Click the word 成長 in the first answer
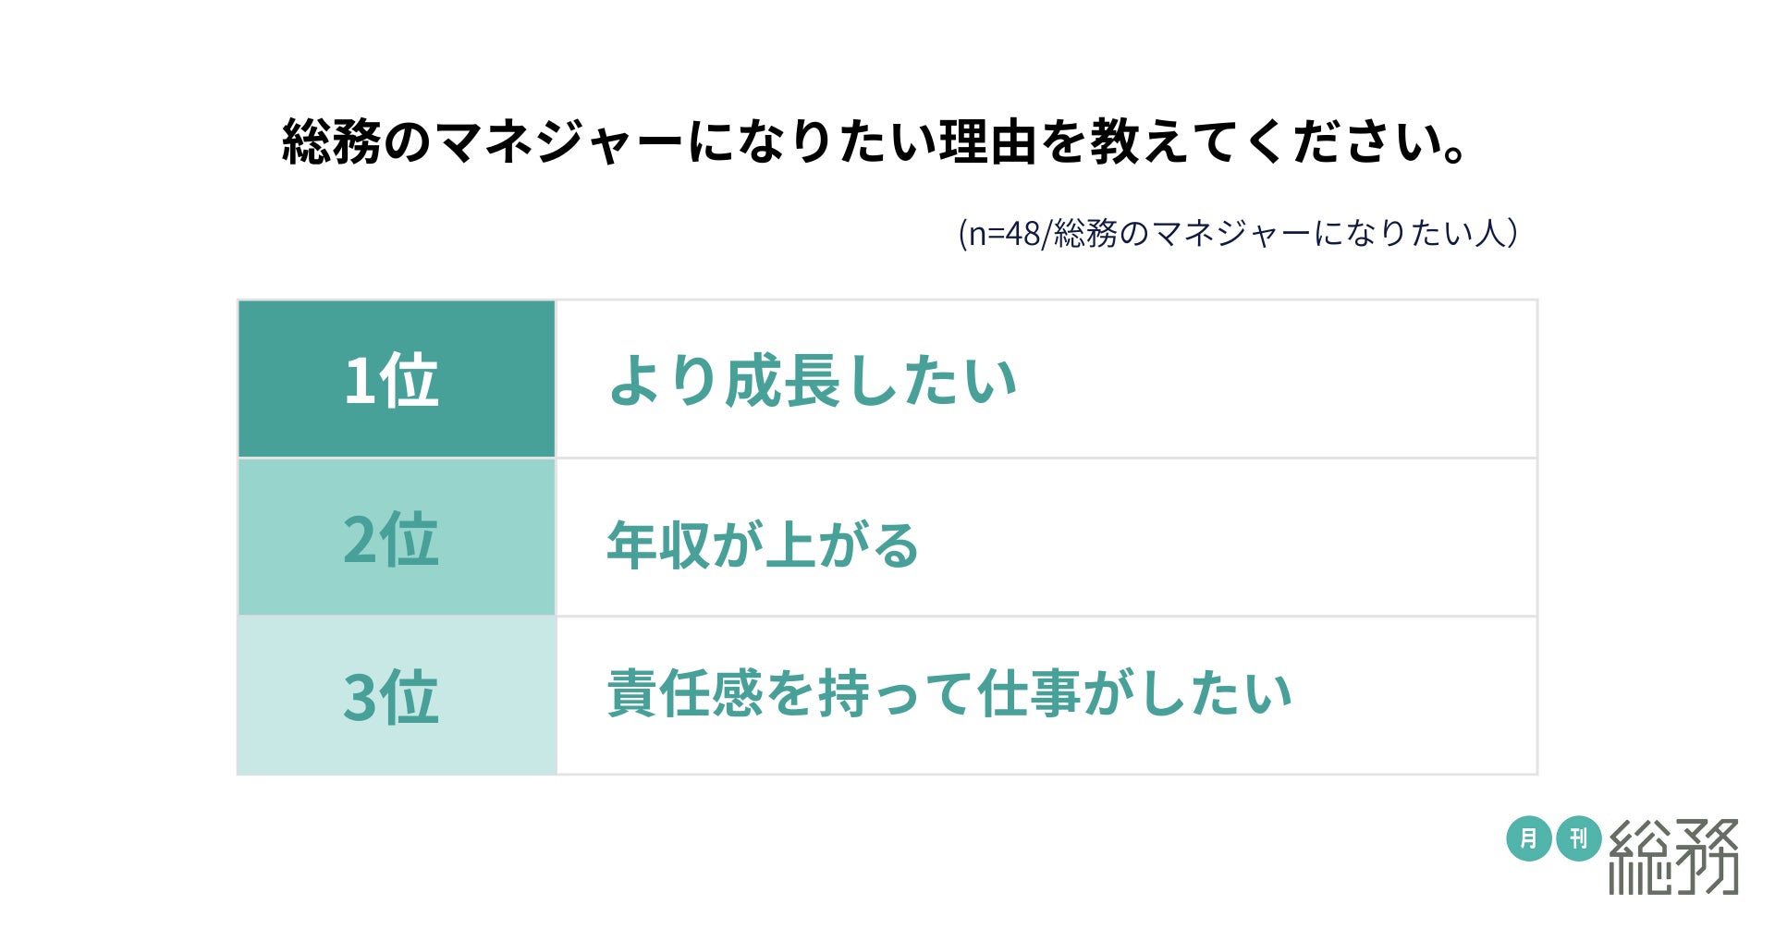 click(x=782, y=380)
